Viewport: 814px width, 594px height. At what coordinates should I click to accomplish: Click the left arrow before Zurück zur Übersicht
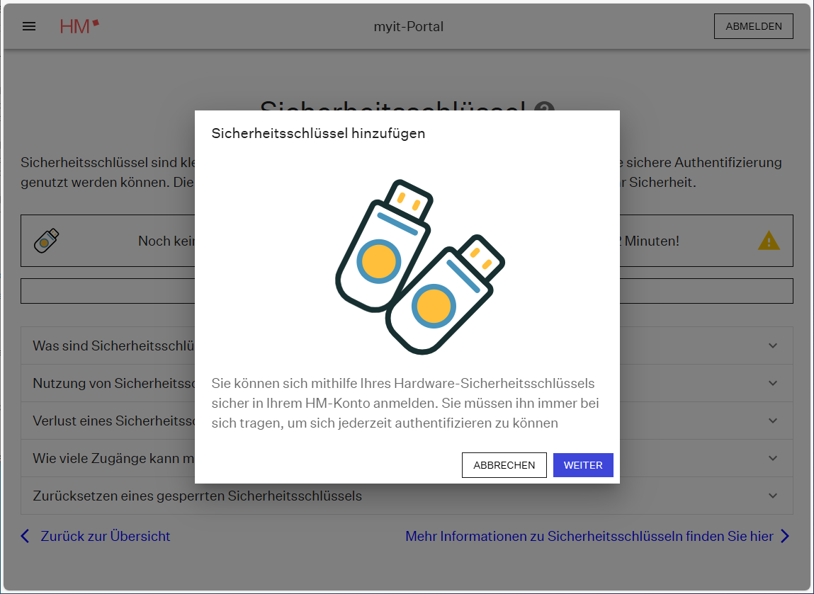coord(26,536)
